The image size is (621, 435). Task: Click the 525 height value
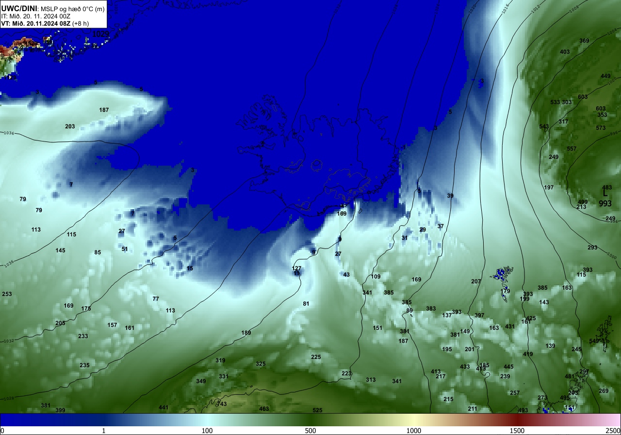[x=317, y=410]
